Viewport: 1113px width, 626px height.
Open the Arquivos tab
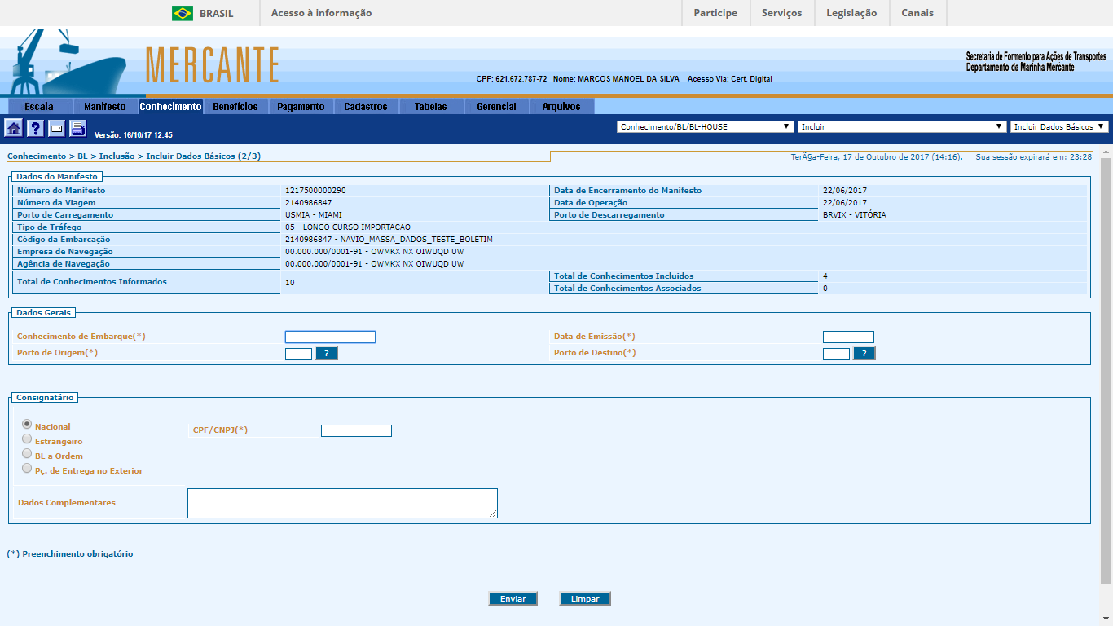pyautogui.click(x=561, y=107)
